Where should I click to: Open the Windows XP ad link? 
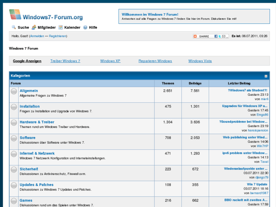pos(110,61)
